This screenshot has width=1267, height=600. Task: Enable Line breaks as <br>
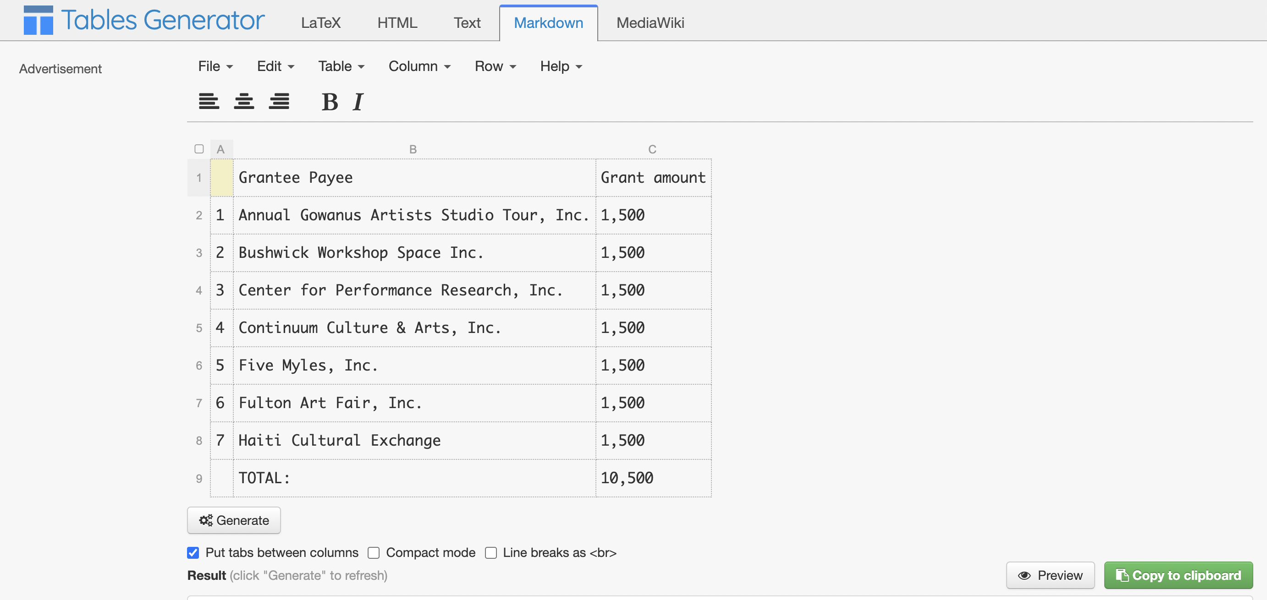click(x=491, y=553)
